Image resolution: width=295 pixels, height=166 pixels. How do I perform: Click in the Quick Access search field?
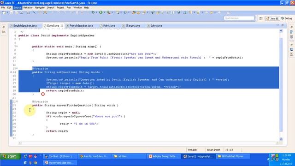click(239, 18)
